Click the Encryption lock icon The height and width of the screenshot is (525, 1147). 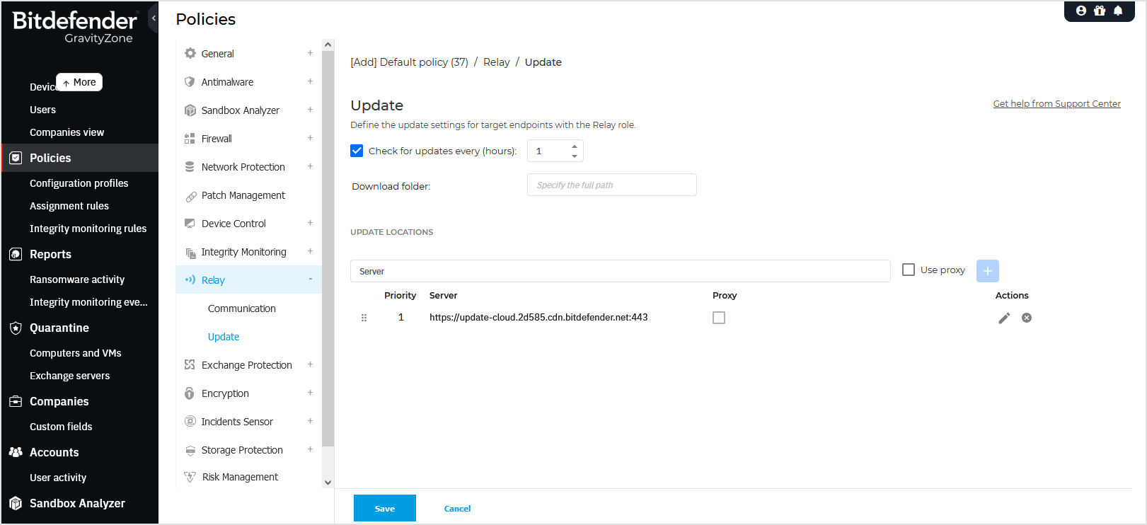click(190, 393)
